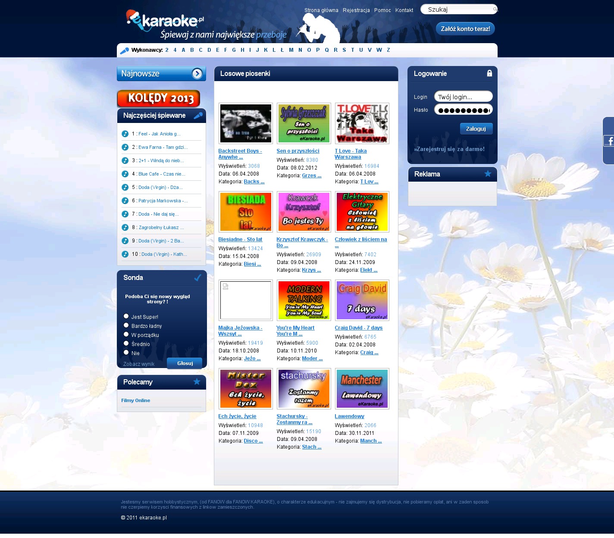Click music note icon beside Patrycja Markowska
614x538 pixels.
coord(125,201)
